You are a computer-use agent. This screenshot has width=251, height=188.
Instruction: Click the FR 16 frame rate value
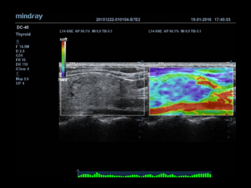tap(21, 60)
